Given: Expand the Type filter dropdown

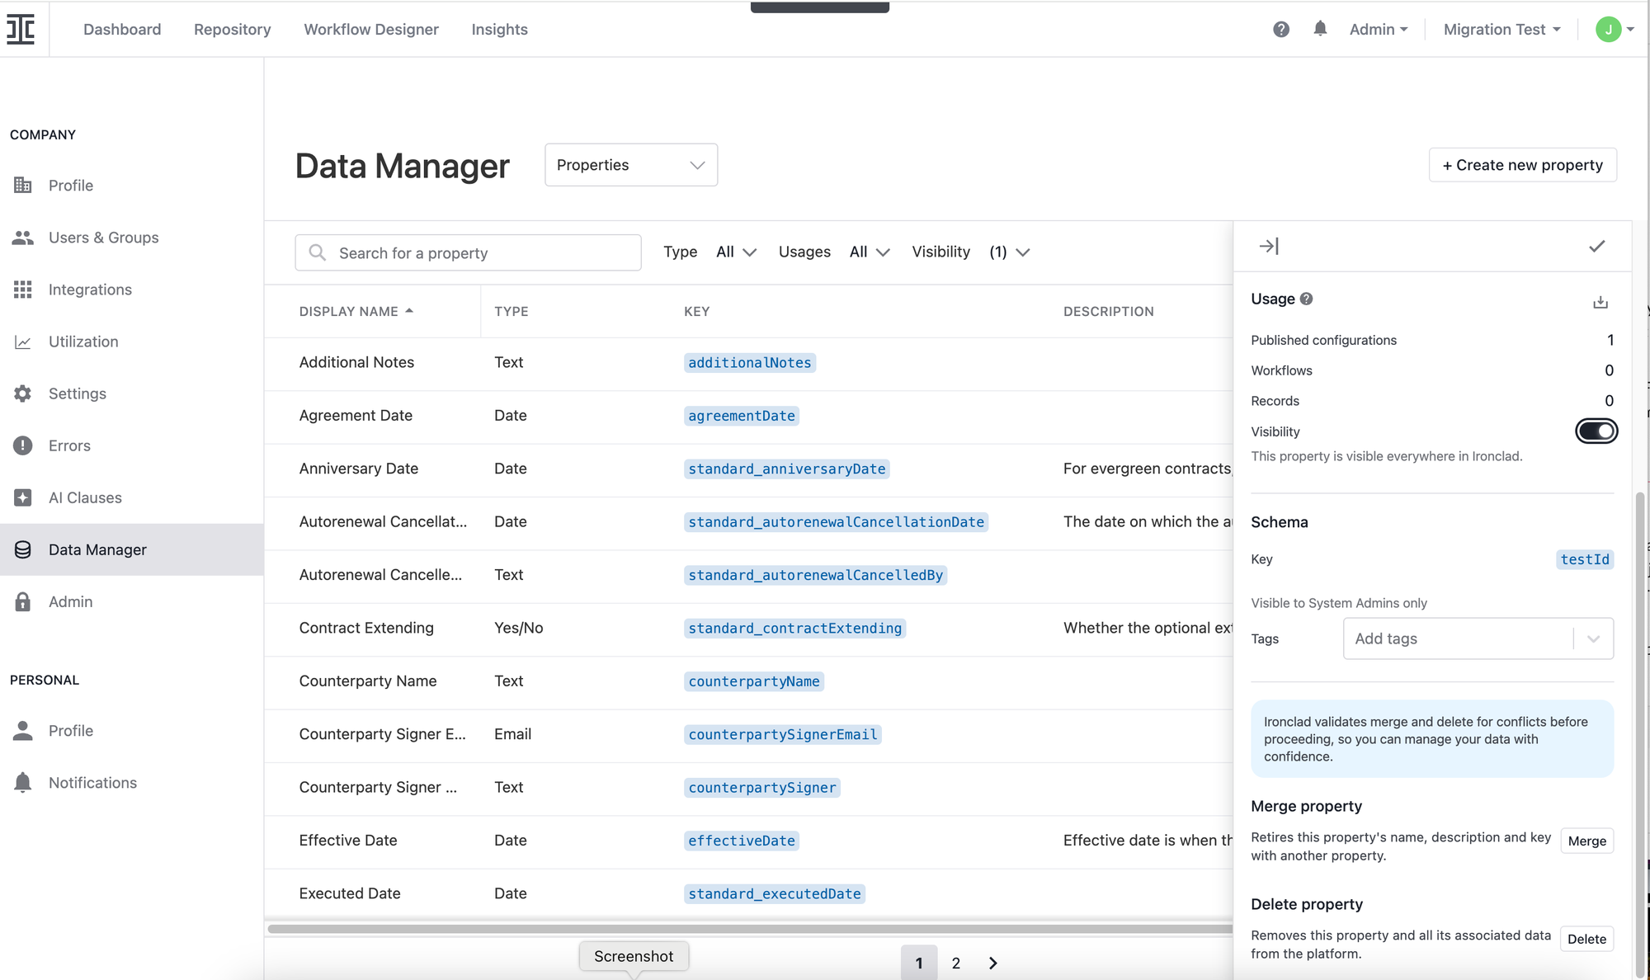Looking at the screenshot, I should pyautogui.click(x=736, y=252).
